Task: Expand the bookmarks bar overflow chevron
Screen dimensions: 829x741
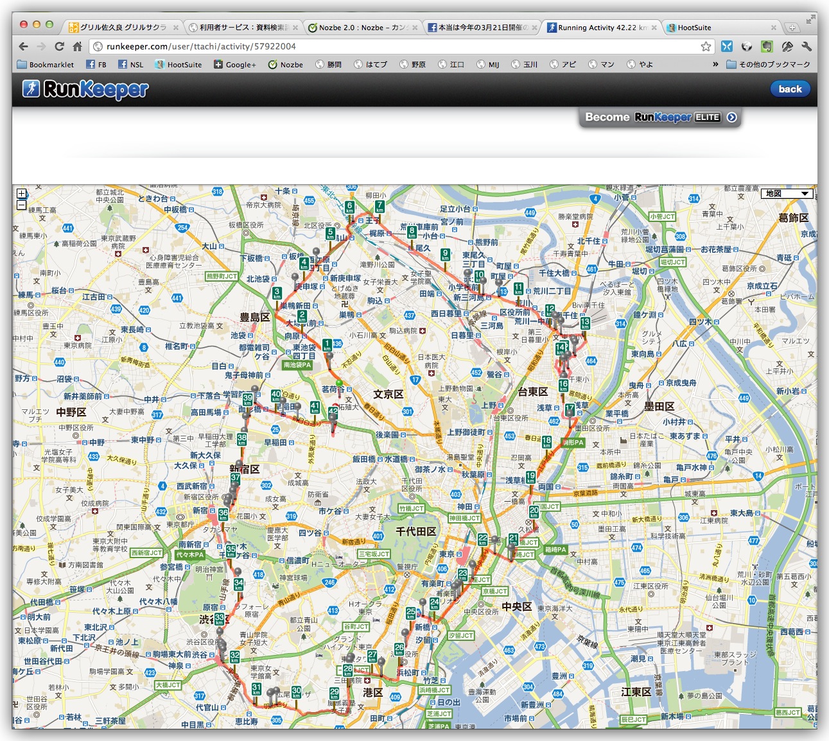Action: point(715,64)
